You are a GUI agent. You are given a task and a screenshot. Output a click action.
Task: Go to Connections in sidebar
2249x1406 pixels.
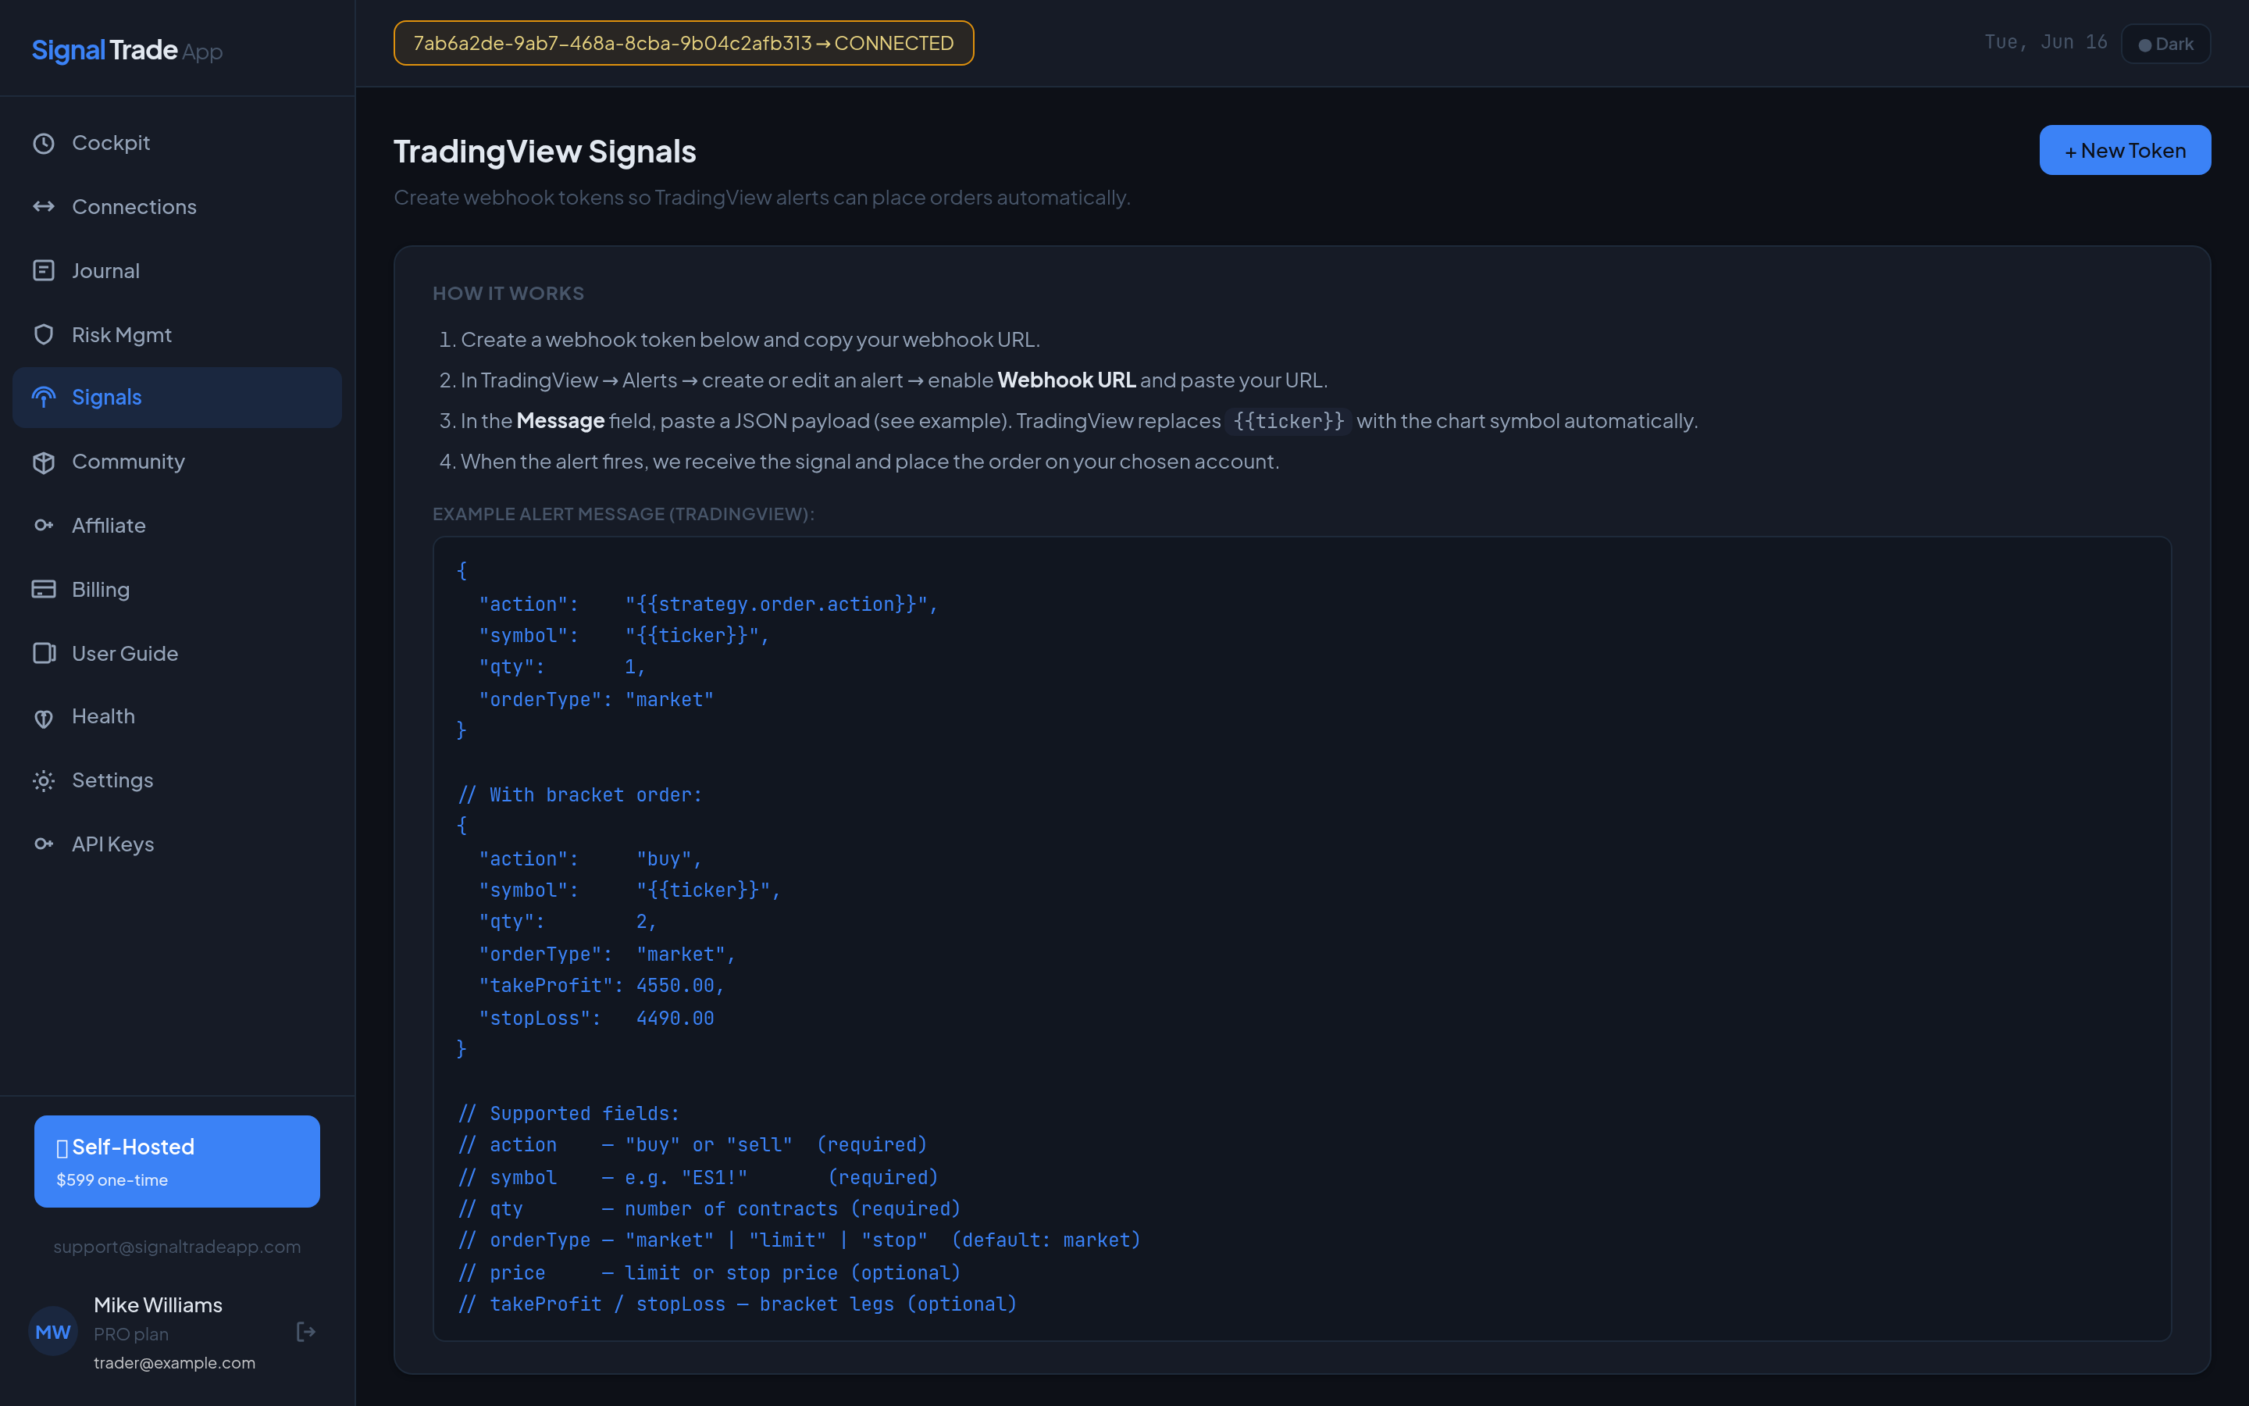(176, 206)
